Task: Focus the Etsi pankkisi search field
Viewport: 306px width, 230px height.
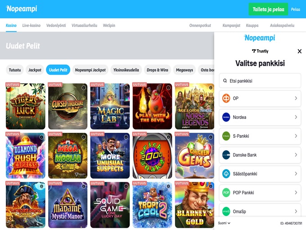Action: 260,81
